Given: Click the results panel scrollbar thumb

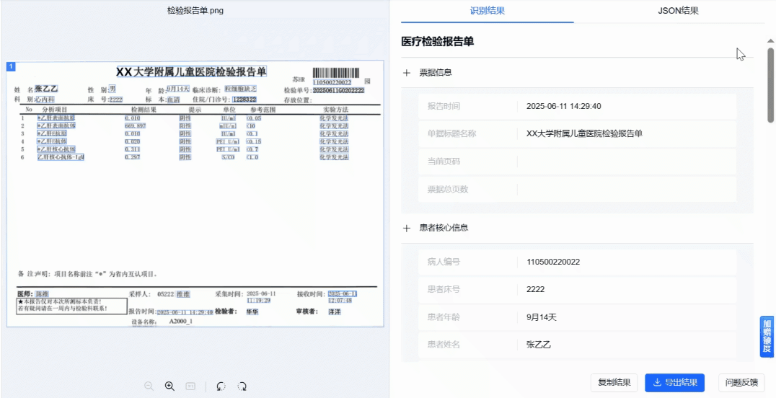Looking at the screenshot, I should pos(770,84).
